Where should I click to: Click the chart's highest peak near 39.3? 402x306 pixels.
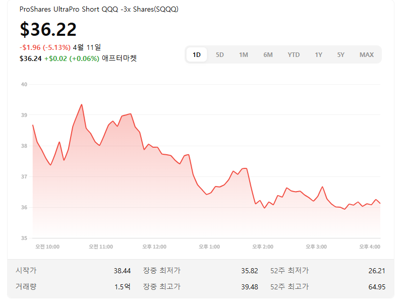pos(82,104)
